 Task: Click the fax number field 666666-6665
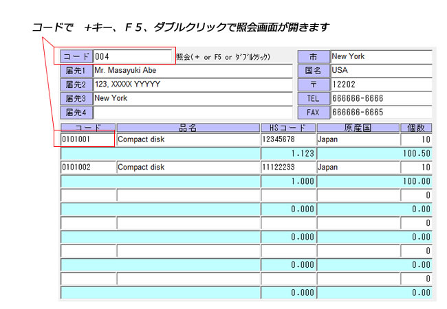pos(381,112)
